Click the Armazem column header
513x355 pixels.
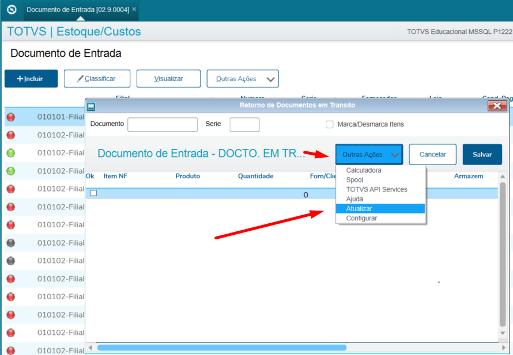[x=468, y=176]
